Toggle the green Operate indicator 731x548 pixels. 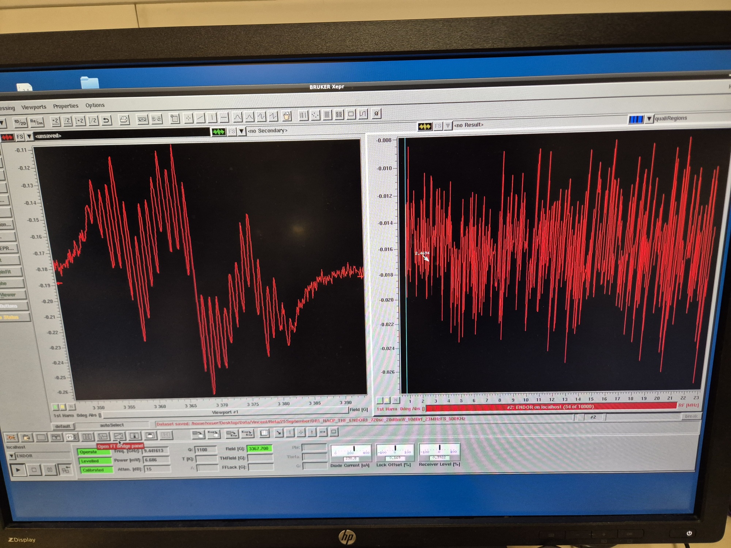pos(94,452)
